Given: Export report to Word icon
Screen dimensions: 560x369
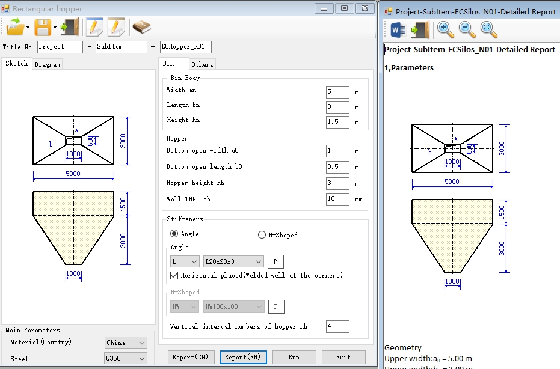Looking at the screenshot, I should [398, 30].
